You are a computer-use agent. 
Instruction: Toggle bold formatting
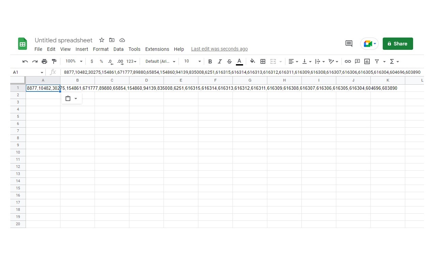coord(210,61)
